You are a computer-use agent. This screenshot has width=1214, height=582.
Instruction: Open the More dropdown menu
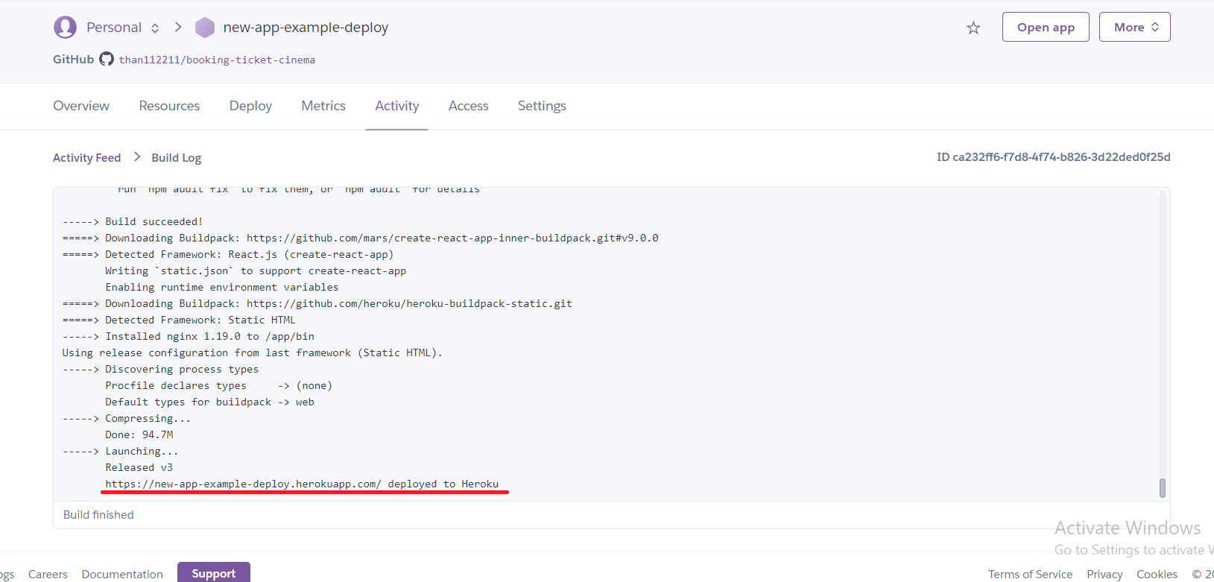click(1134, 27)
